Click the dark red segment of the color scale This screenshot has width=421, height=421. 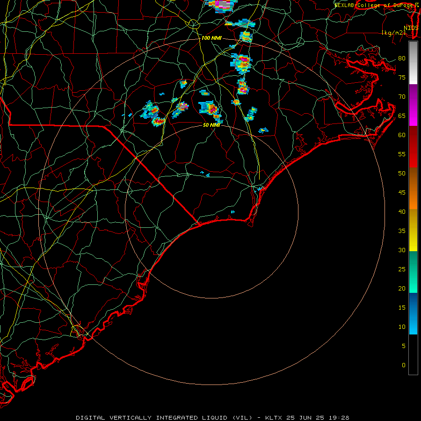tap(413, 147)
